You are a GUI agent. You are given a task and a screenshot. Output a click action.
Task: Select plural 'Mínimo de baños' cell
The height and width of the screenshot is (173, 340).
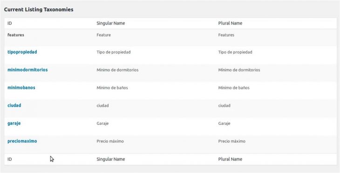(234, 88)
